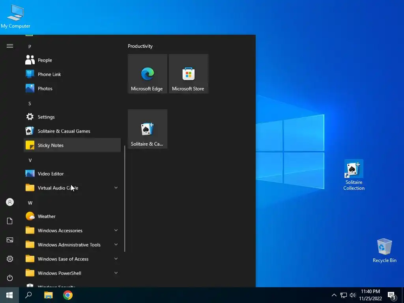Open File Explorer from the taskbar
Viewport: 404px width, 303px height.
(x=48, y=295)
